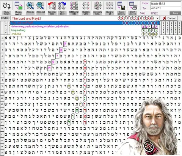The image size is (182, 156).
Task: Click the Previous code label button
Action: 52,13
